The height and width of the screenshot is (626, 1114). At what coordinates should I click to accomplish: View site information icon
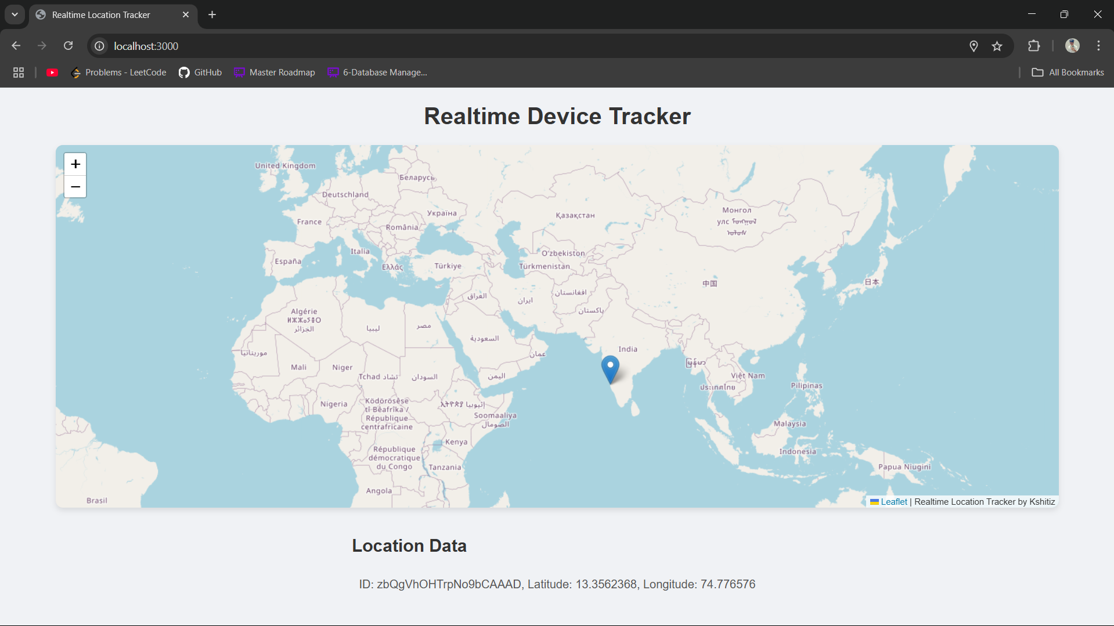(x=100, y=46)
